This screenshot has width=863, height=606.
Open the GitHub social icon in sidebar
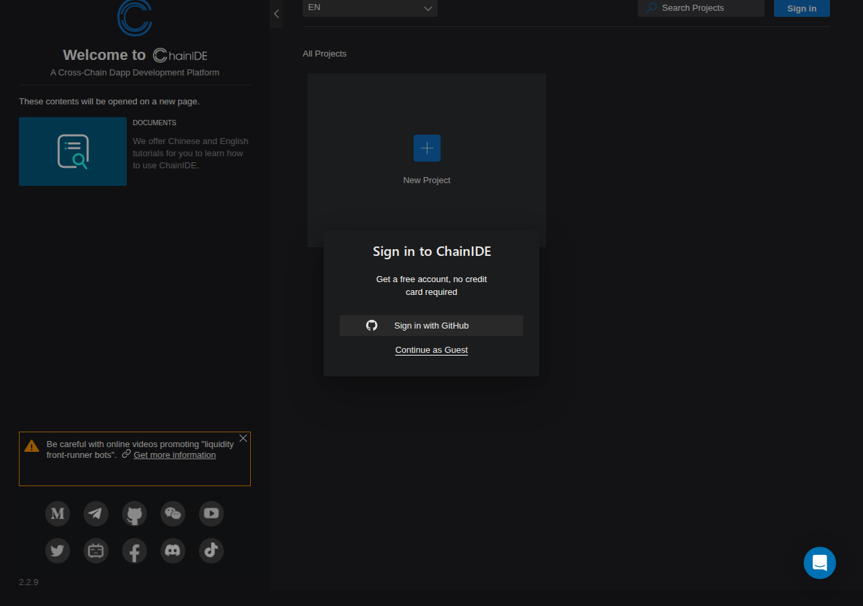(x=134, y=514)
